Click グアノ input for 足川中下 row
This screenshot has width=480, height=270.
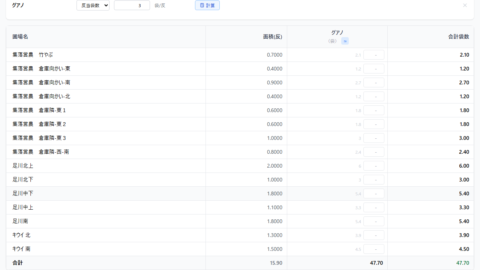(373, 193)
